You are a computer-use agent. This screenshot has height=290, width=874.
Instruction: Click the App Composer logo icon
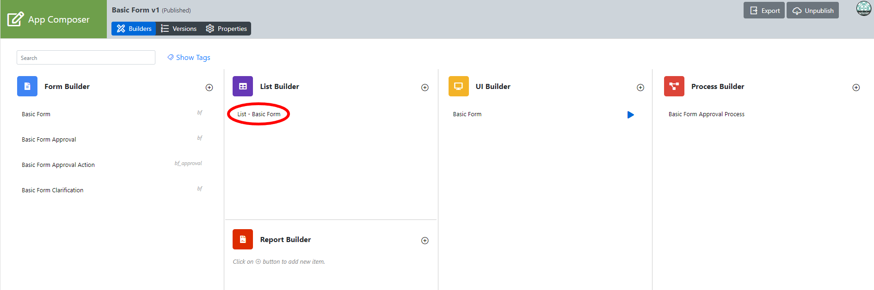pos(15,19)
